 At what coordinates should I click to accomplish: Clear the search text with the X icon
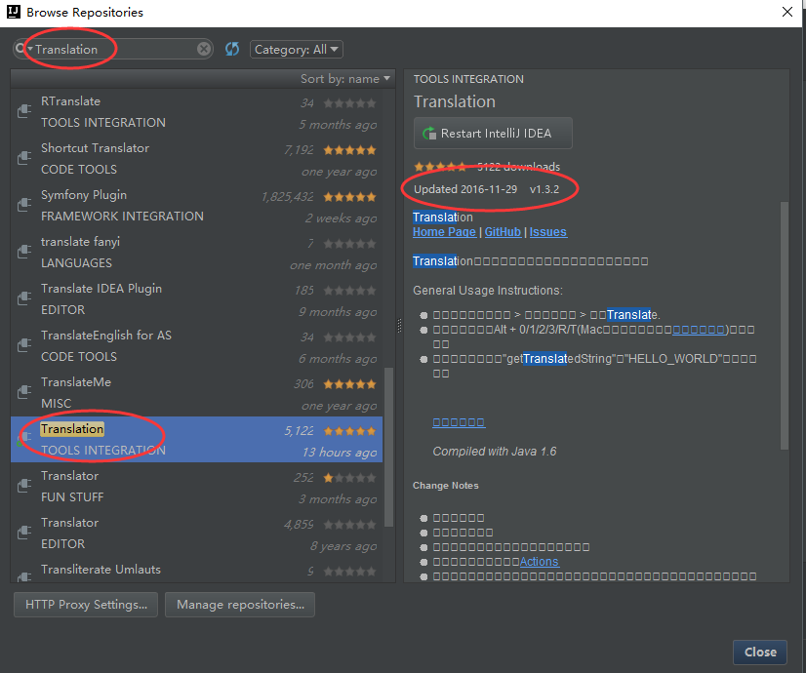[204, 49]
